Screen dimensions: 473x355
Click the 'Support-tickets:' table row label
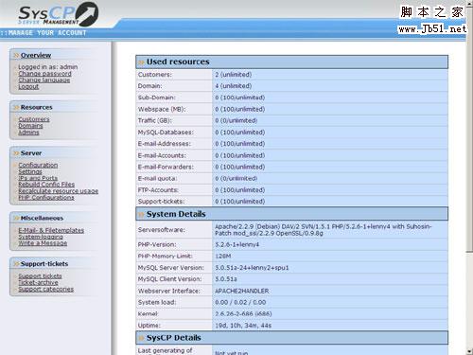(161, 202)
